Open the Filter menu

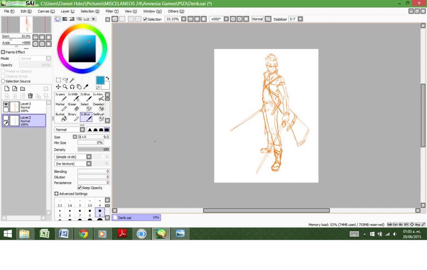point(112,11)
